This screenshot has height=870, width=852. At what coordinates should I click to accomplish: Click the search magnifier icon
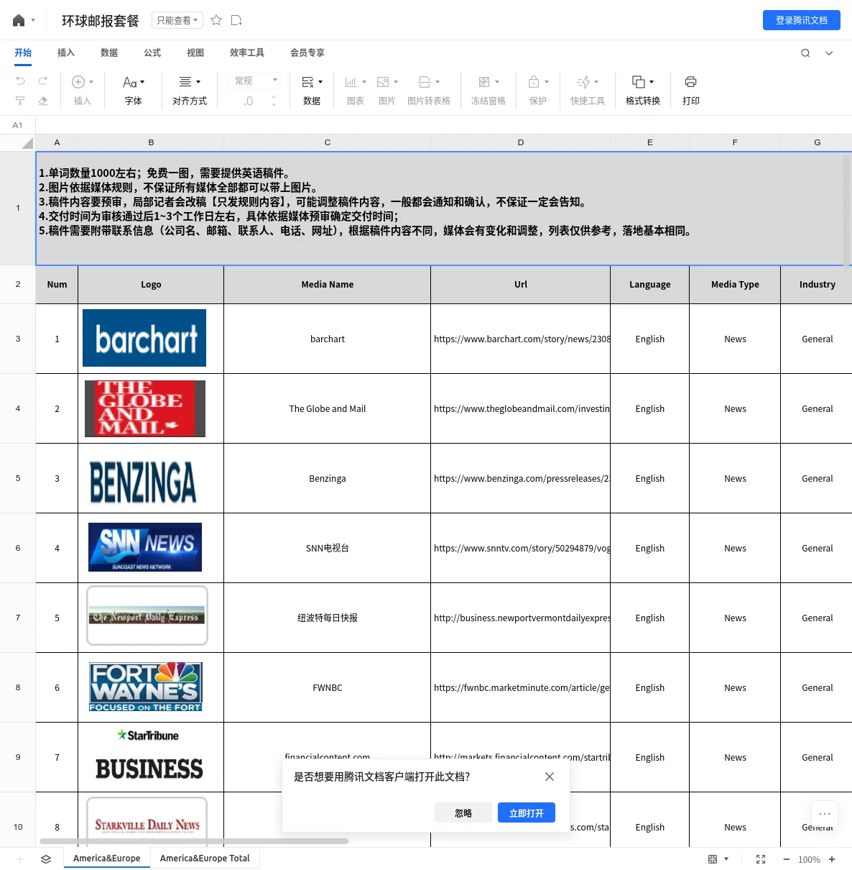point(805,52)
